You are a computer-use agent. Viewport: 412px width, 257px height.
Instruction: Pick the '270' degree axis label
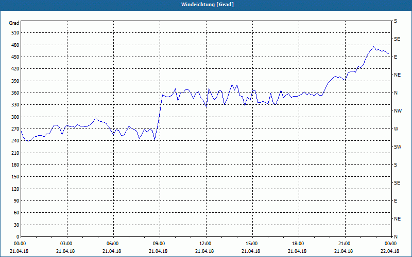click(x=15, y=129)
